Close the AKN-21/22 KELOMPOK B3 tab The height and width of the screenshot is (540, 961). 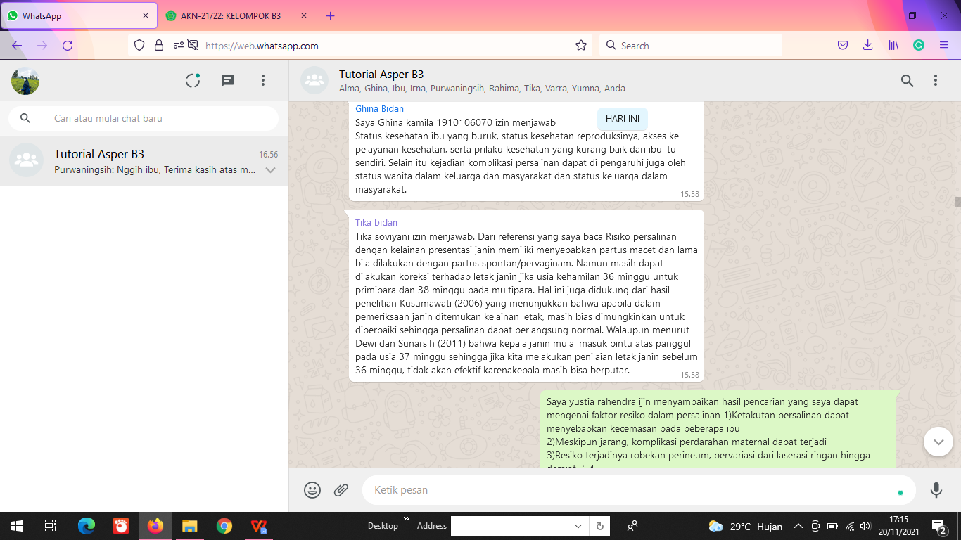click(304, 15)
